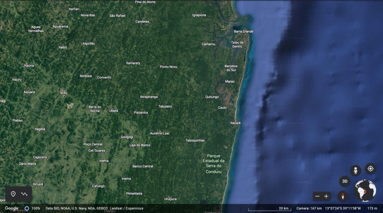Click the Laje do Banco map label

coord(140,145)
